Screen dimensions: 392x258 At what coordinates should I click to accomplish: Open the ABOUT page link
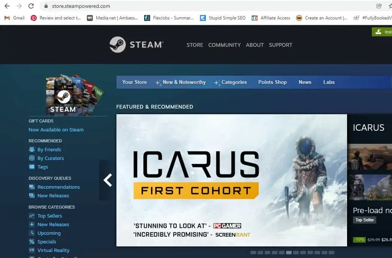pos(255,45)
